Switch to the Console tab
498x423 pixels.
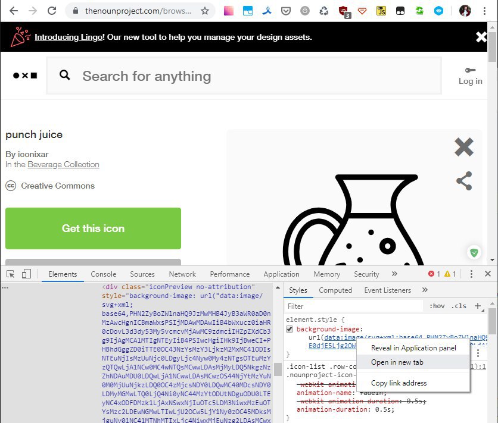click(104, 274)
